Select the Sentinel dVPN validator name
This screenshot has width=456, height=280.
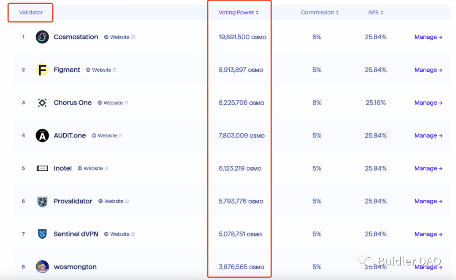pyautogui.click(x=76, y=234)
